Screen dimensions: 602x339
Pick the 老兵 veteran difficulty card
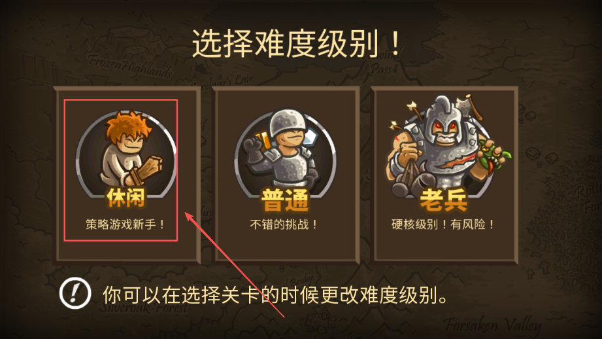pos(444,175)
